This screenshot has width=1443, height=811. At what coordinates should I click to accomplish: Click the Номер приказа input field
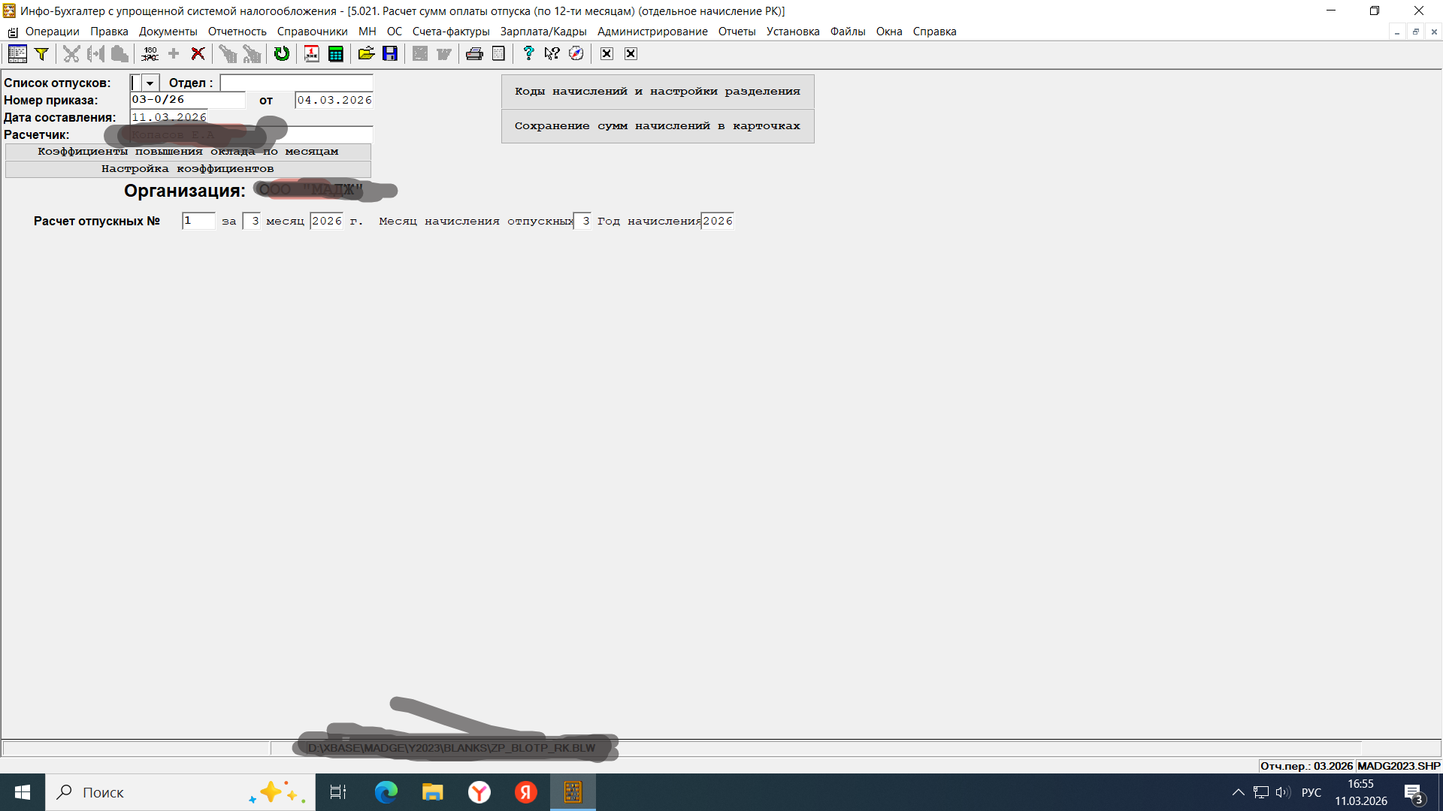(187, 100)
